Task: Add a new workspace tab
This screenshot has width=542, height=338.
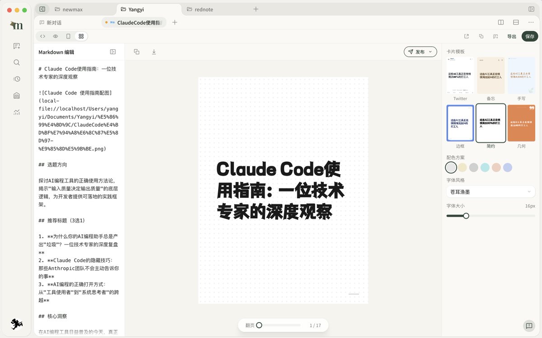Action: coord(256,9)
